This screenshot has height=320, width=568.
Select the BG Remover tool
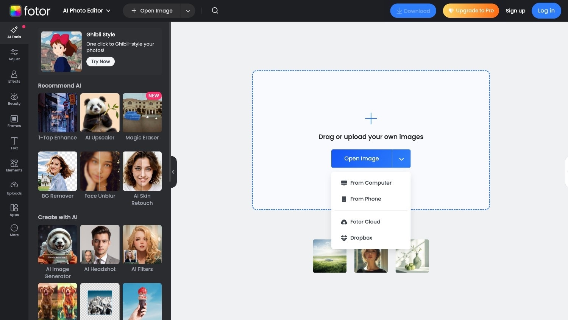pos(58,176)
